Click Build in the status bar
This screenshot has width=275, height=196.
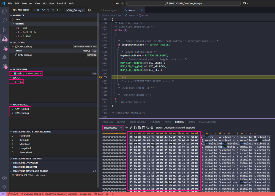coord(98,194)
